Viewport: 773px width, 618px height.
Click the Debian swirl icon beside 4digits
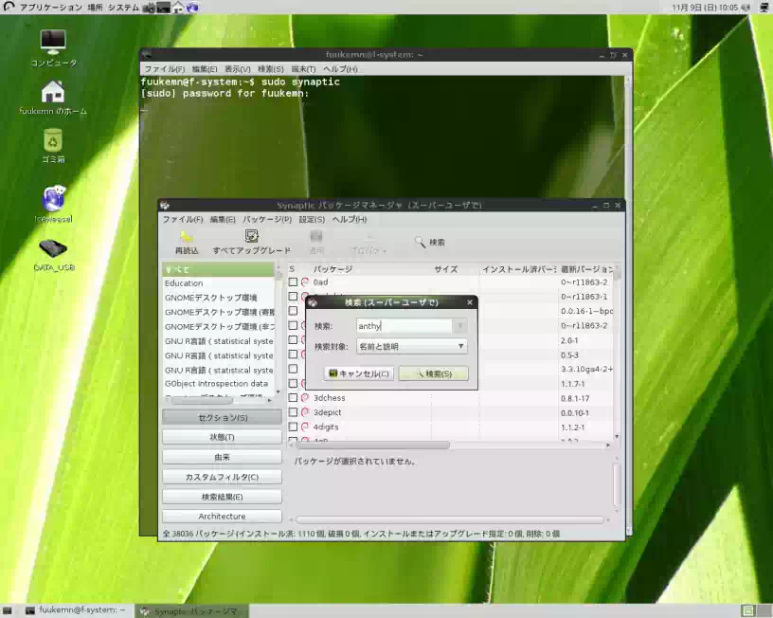point(305,427)
